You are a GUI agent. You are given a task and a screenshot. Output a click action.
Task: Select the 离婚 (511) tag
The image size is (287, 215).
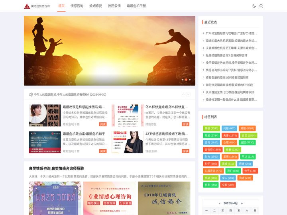(x=228, y=164)
